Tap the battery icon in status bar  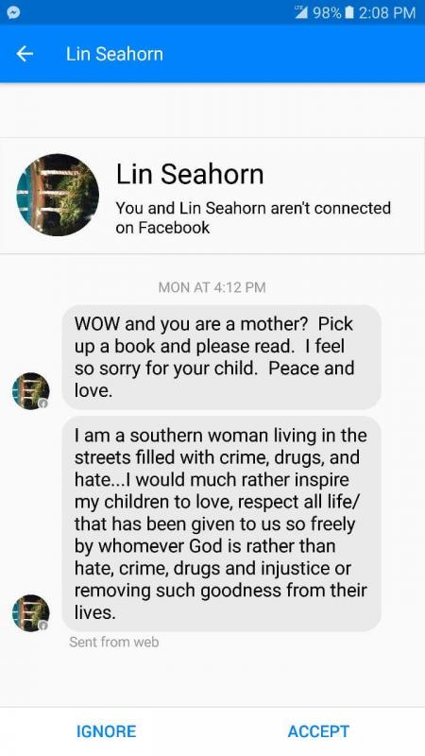[349, 12]
